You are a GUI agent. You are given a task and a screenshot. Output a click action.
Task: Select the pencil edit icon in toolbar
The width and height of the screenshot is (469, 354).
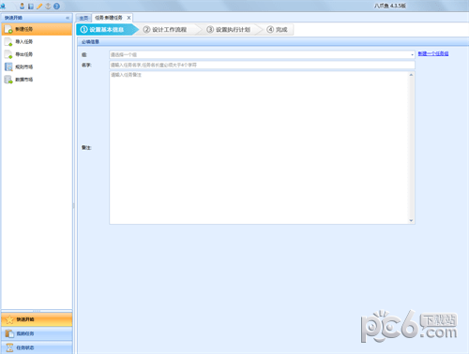coord(39,7)
